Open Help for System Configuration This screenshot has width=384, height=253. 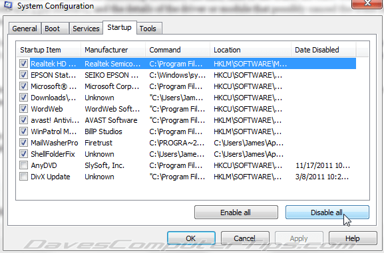coord(353,238)
